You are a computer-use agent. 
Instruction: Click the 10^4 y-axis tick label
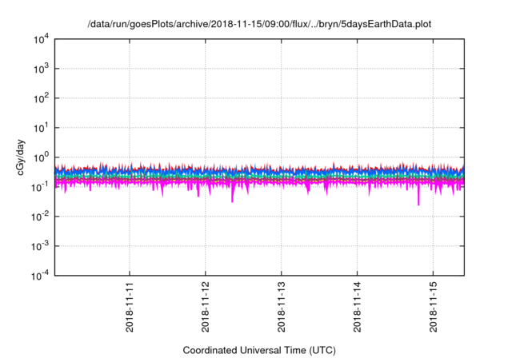point(41,39)
